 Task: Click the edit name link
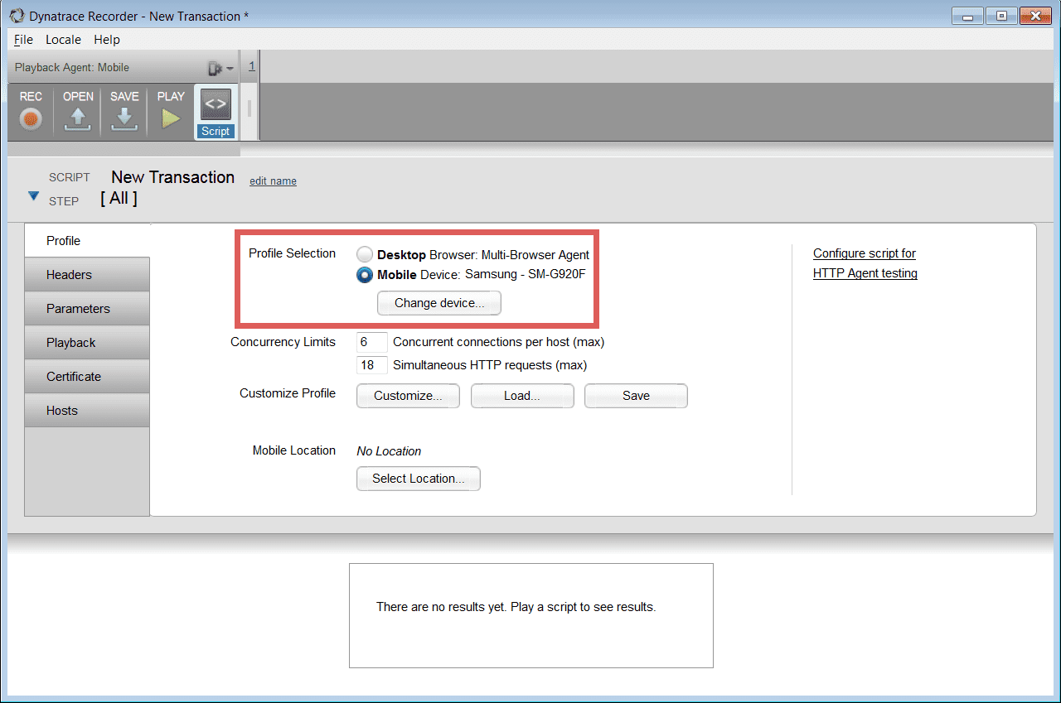tap(273, 181)
